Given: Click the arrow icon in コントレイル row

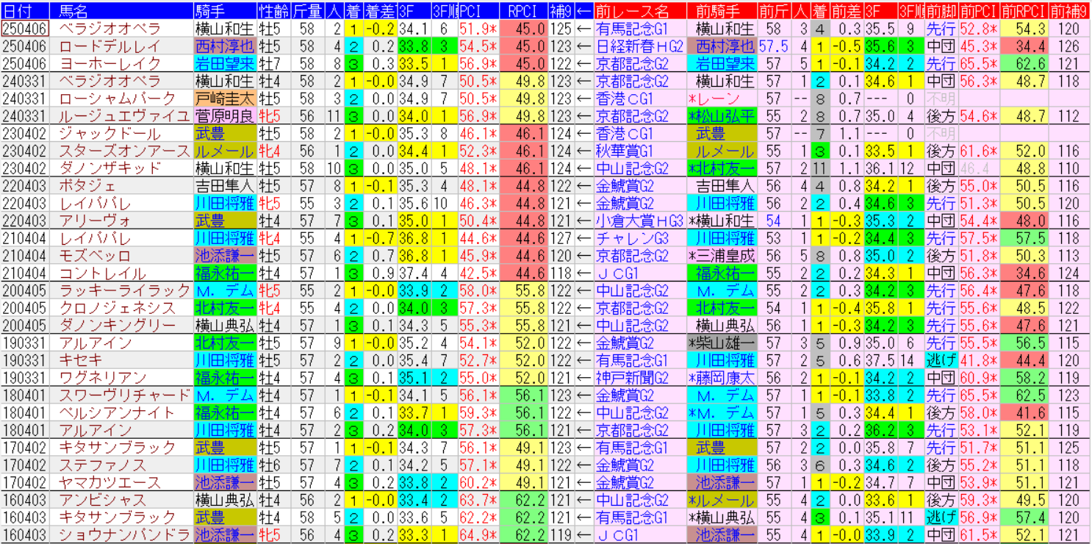Looking at the screenshot, I should pos(583,273).
